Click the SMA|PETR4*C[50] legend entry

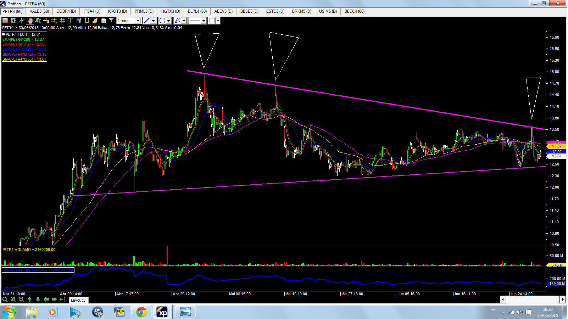click(x=24, y=59)
